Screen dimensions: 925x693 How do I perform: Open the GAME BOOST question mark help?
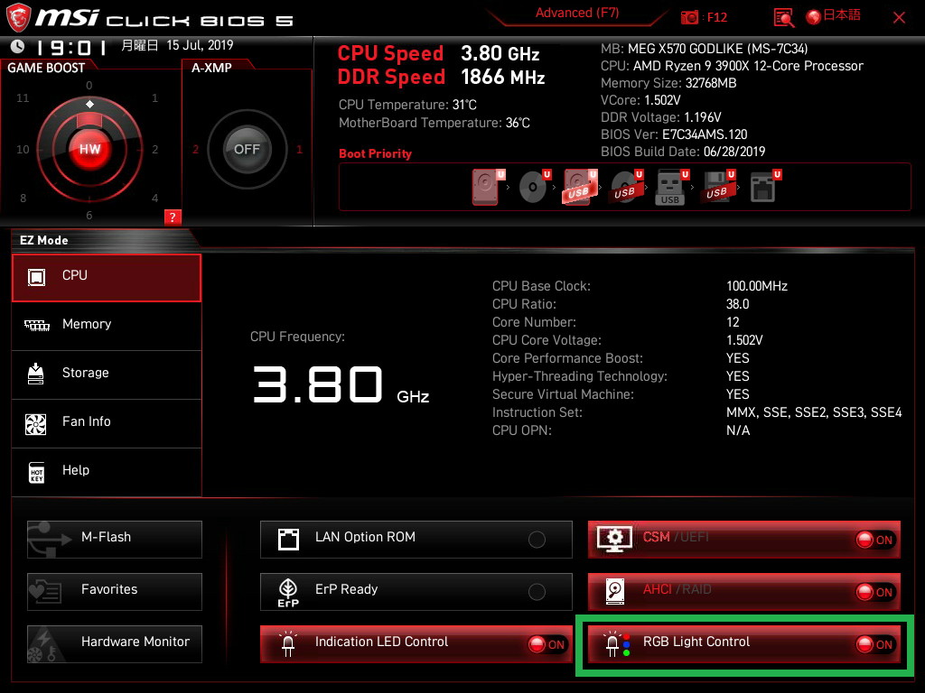click(173, 217)
